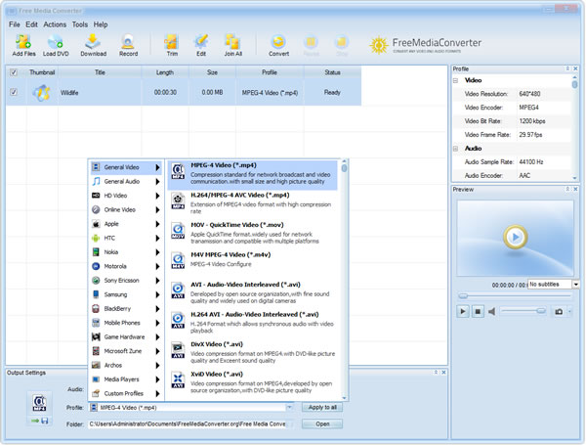Image resolution: width=586 pixels, height=445 pixels.
Task: Click the Apply to all button
Action: pyautogui.click(x=322, y=407)
